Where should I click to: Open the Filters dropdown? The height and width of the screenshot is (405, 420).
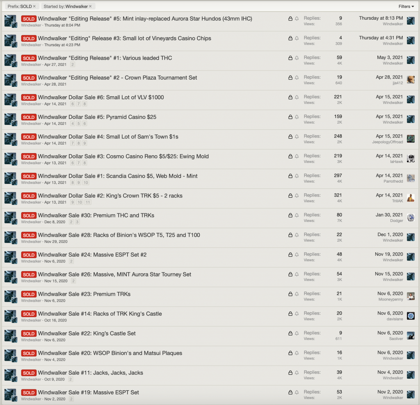tap(406, 7)
